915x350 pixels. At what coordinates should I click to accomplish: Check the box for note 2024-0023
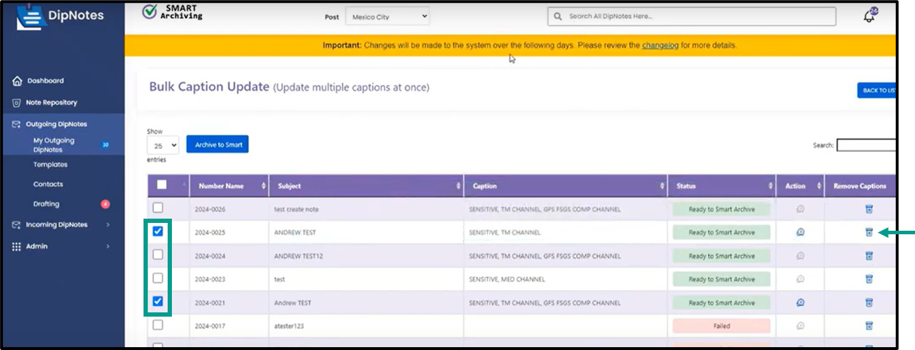158,278
